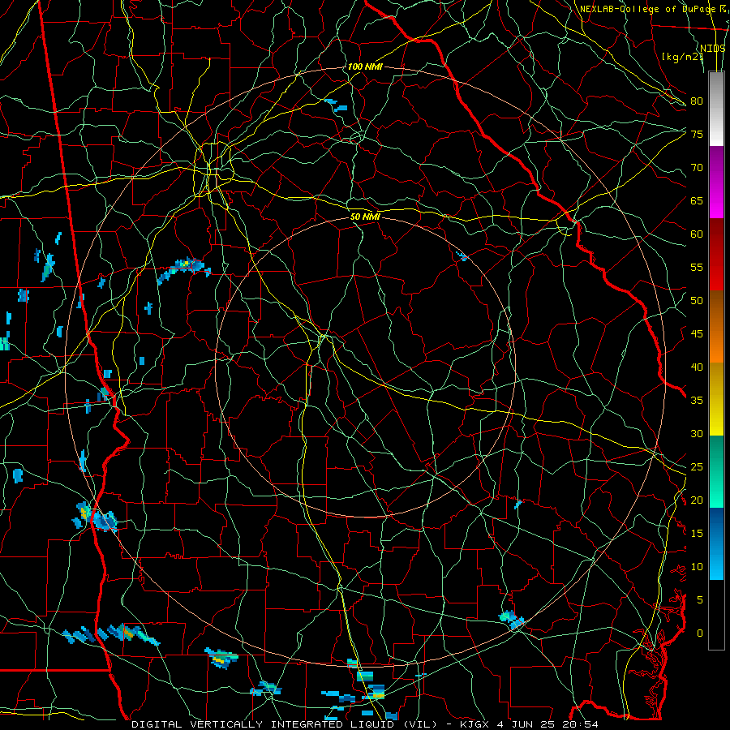Click the 40 value on the legend

pyautogui.click(x=697, y=367)
